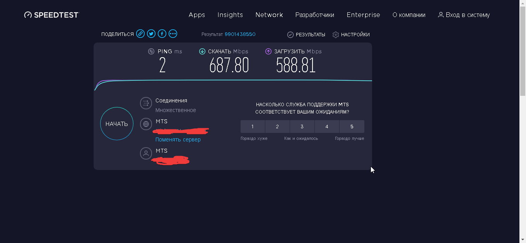Open more sharing options ellipsis icon

tap(173, 34)
